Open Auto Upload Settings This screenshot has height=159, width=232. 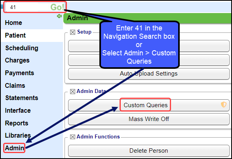(x=149, y=74)
